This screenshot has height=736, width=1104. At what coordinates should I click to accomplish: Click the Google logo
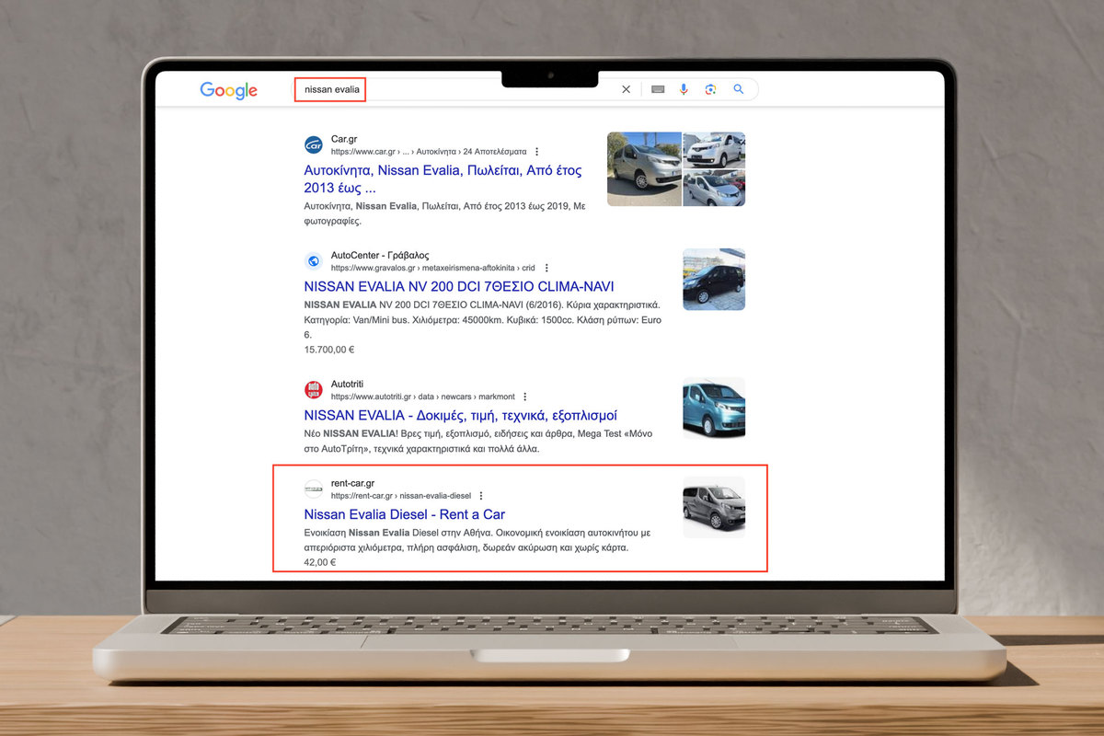click(228, 90)
